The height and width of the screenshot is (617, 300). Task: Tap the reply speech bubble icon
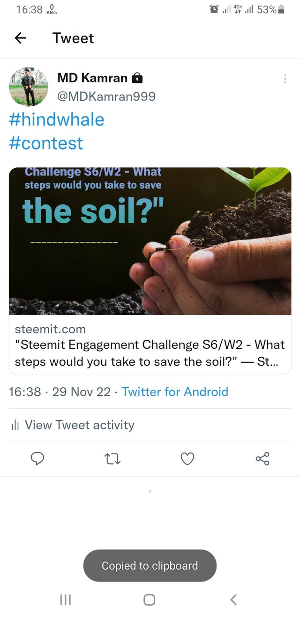tap(37, 459)
